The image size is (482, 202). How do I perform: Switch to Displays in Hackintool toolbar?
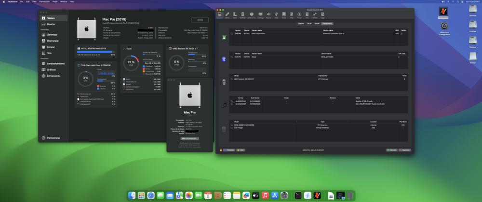260,15
